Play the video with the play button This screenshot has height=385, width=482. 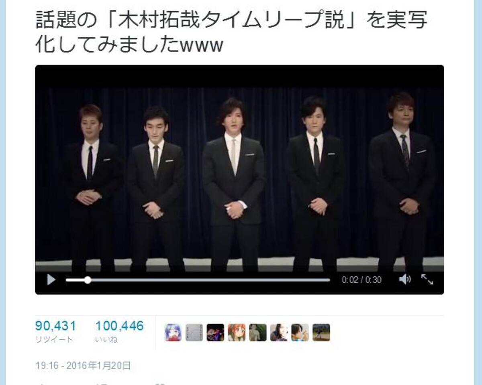pos(51,280)
